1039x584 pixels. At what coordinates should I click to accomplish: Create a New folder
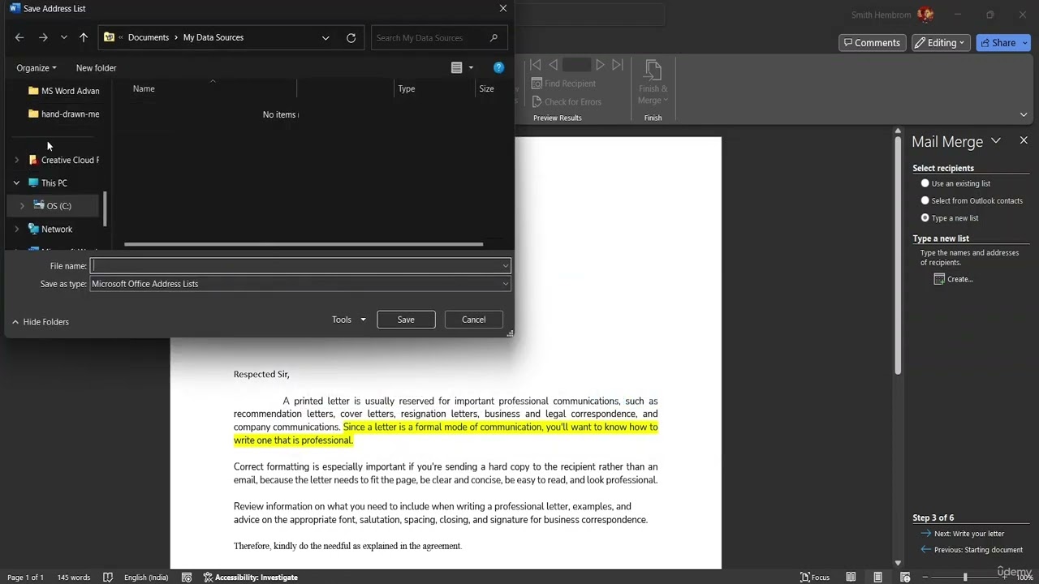[96, 68]
